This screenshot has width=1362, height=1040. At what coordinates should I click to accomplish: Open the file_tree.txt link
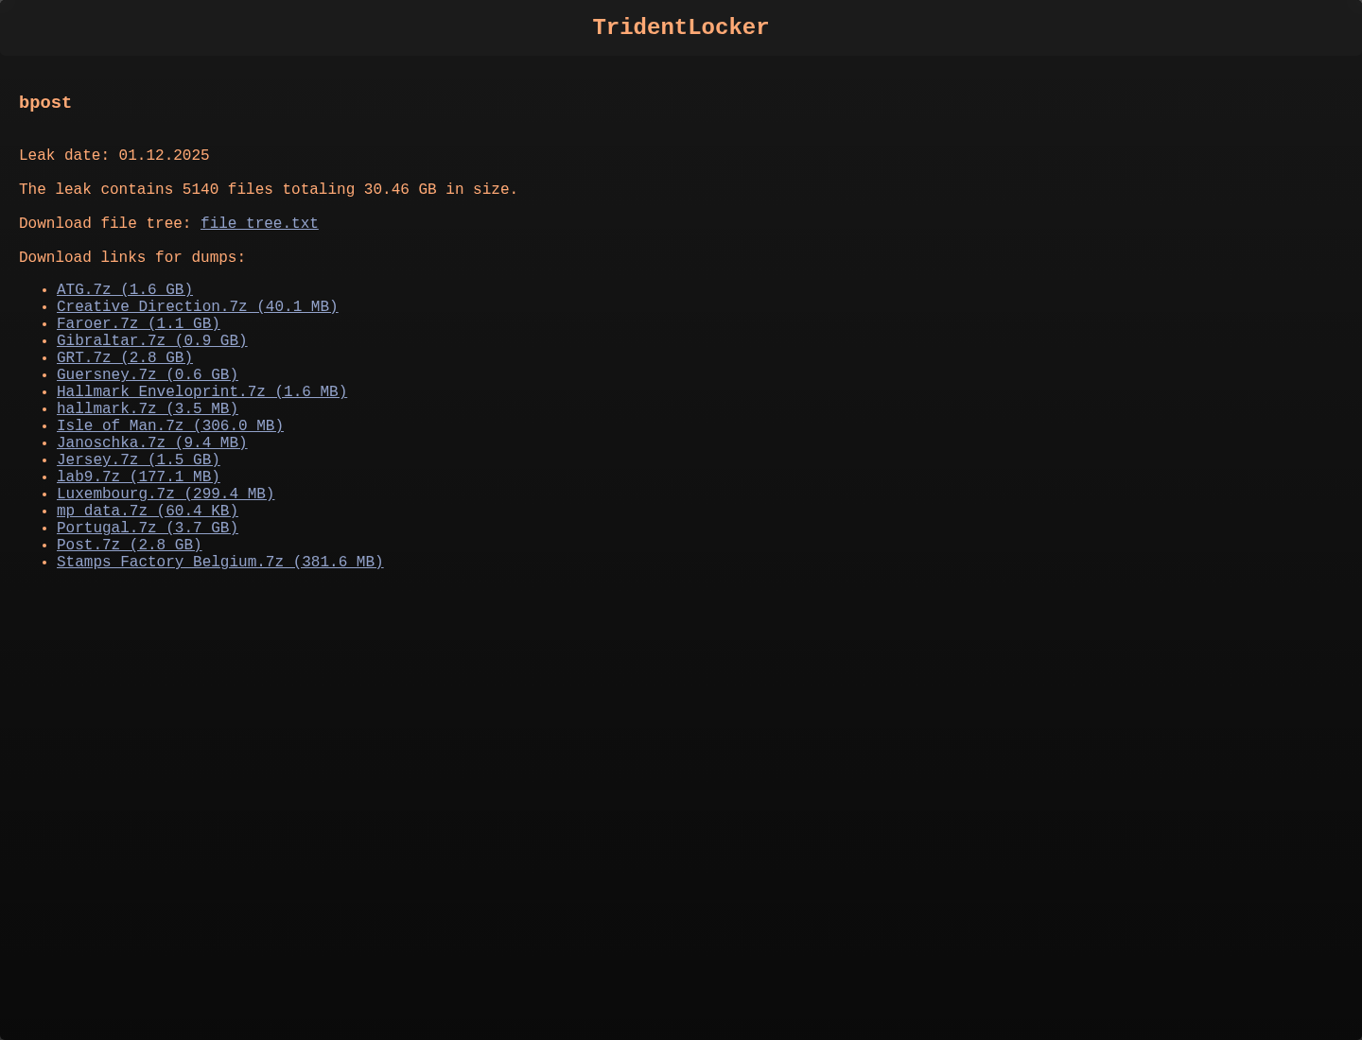[x=259, y=224]
